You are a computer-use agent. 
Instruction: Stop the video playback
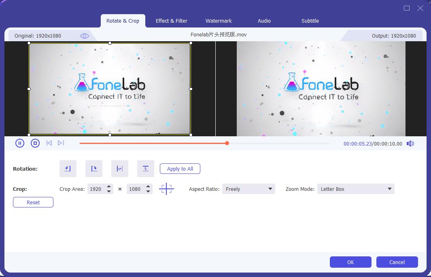[x=35, y=143]
